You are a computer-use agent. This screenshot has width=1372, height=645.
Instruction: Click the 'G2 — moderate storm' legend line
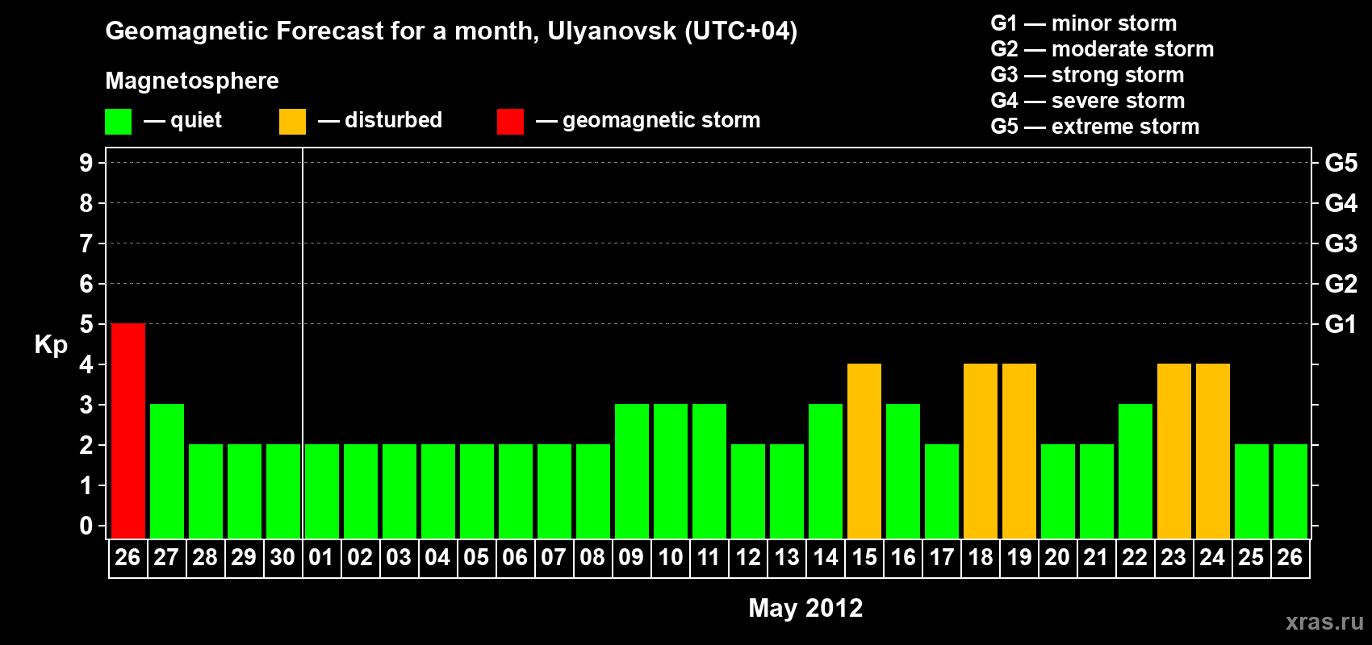tap(1102, 49)
